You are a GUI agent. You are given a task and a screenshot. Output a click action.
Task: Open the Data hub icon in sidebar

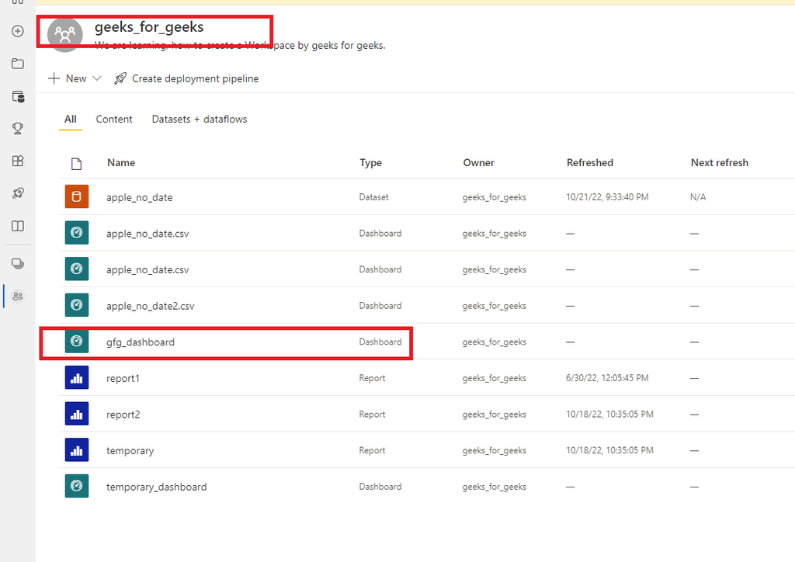(x=18, y=96)
